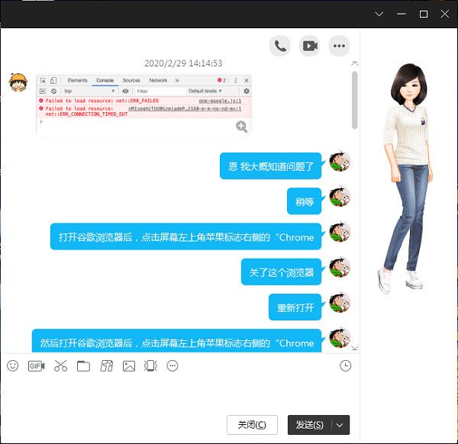The width and height of the screenshot is (458, 444).
Task: Click the 关闭(C) button
Action: click(x=252, y=425)
